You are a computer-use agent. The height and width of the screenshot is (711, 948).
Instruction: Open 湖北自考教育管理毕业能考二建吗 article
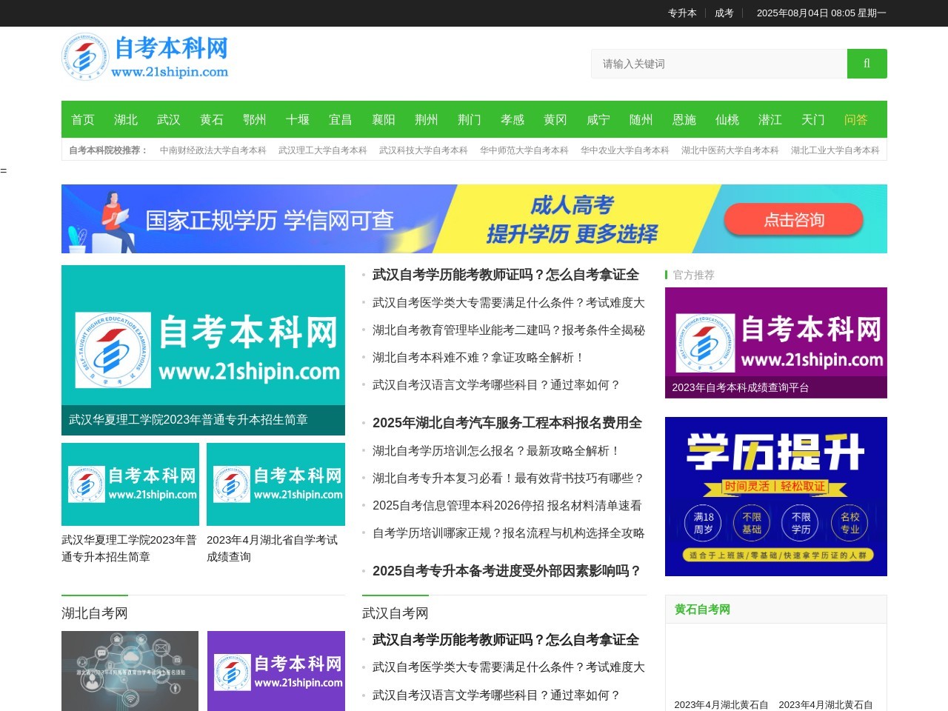tap(509, 330)
